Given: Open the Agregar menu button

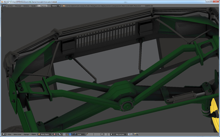Looking at the screenshot, I should point(26,134).
